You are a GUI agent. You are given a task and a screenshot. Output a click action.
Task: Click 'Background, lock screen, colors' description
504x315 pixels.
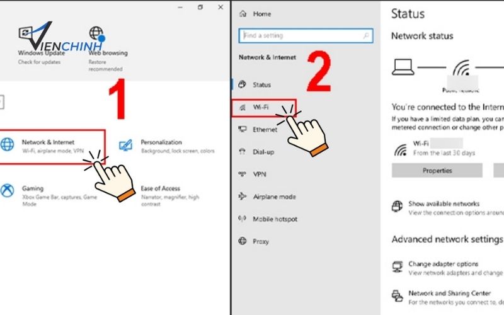tap(178, 151)
